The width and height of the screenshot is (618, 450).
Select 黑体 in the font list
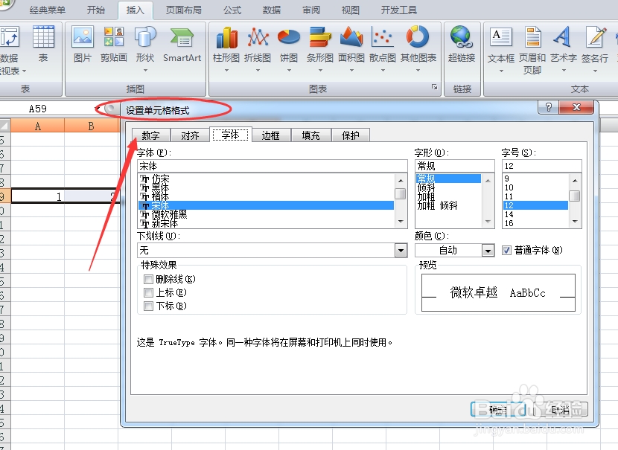click(266, 187)
